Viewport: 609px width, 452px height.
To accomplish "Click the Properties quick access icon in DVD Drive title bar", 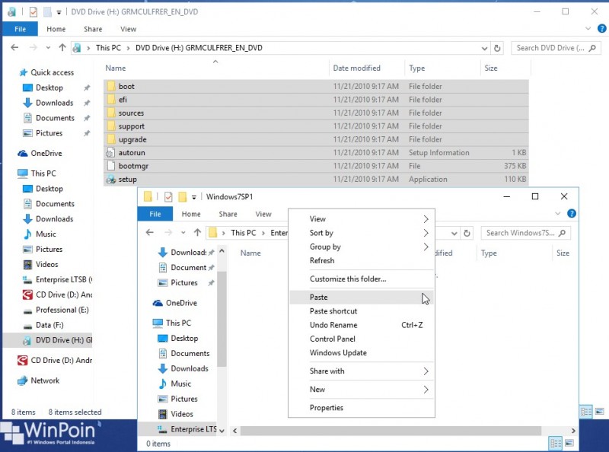I will [x=33, y=12].
